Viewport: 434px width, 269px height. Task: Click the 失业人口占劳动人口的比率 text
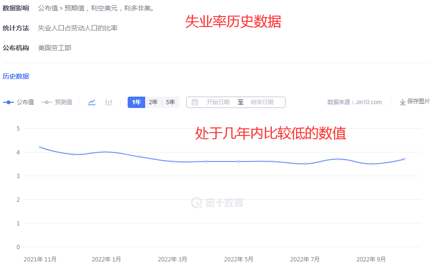78,28
